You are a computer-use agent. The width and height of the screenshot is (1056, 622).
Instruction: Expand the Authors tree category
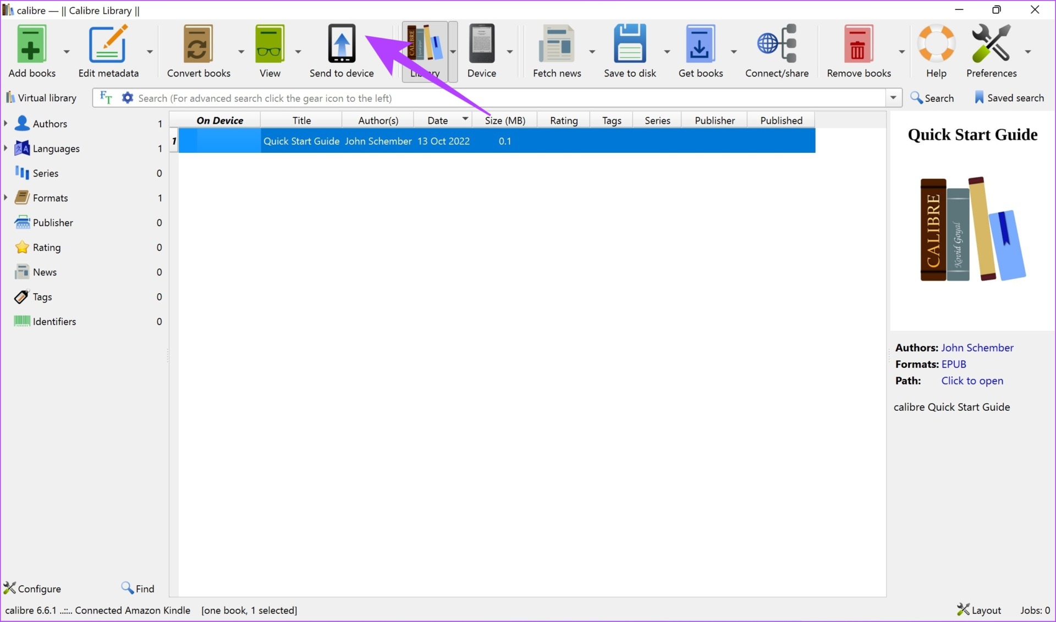click(6, 123)
